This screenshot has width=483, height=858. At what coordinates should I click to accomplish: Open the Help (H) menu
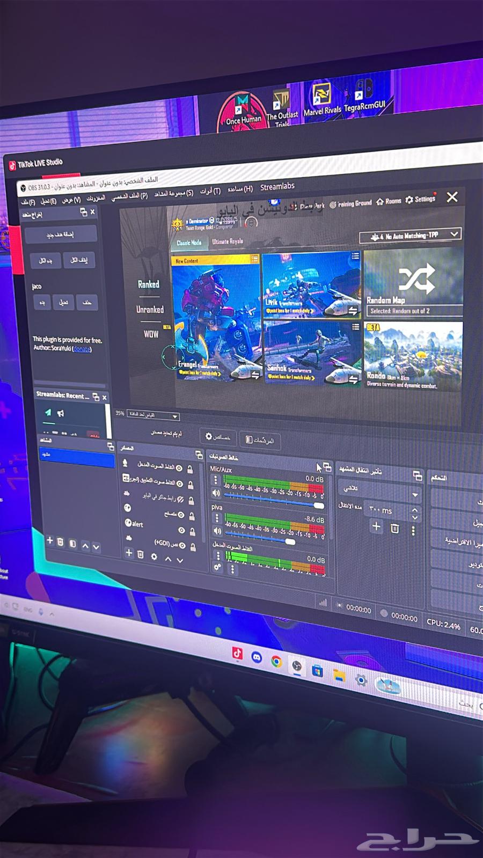pyautogui.click(x=240, y=189)
